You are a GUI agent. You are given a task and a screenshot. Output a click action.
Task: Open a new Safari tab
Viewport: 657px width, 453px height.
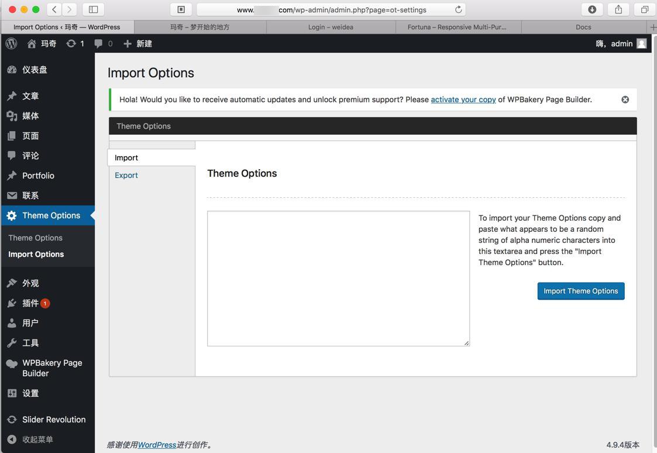point(652,28)
